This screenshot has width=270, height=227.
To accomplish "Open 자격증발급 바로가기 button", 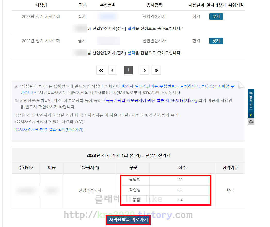I will coord(128,220).
